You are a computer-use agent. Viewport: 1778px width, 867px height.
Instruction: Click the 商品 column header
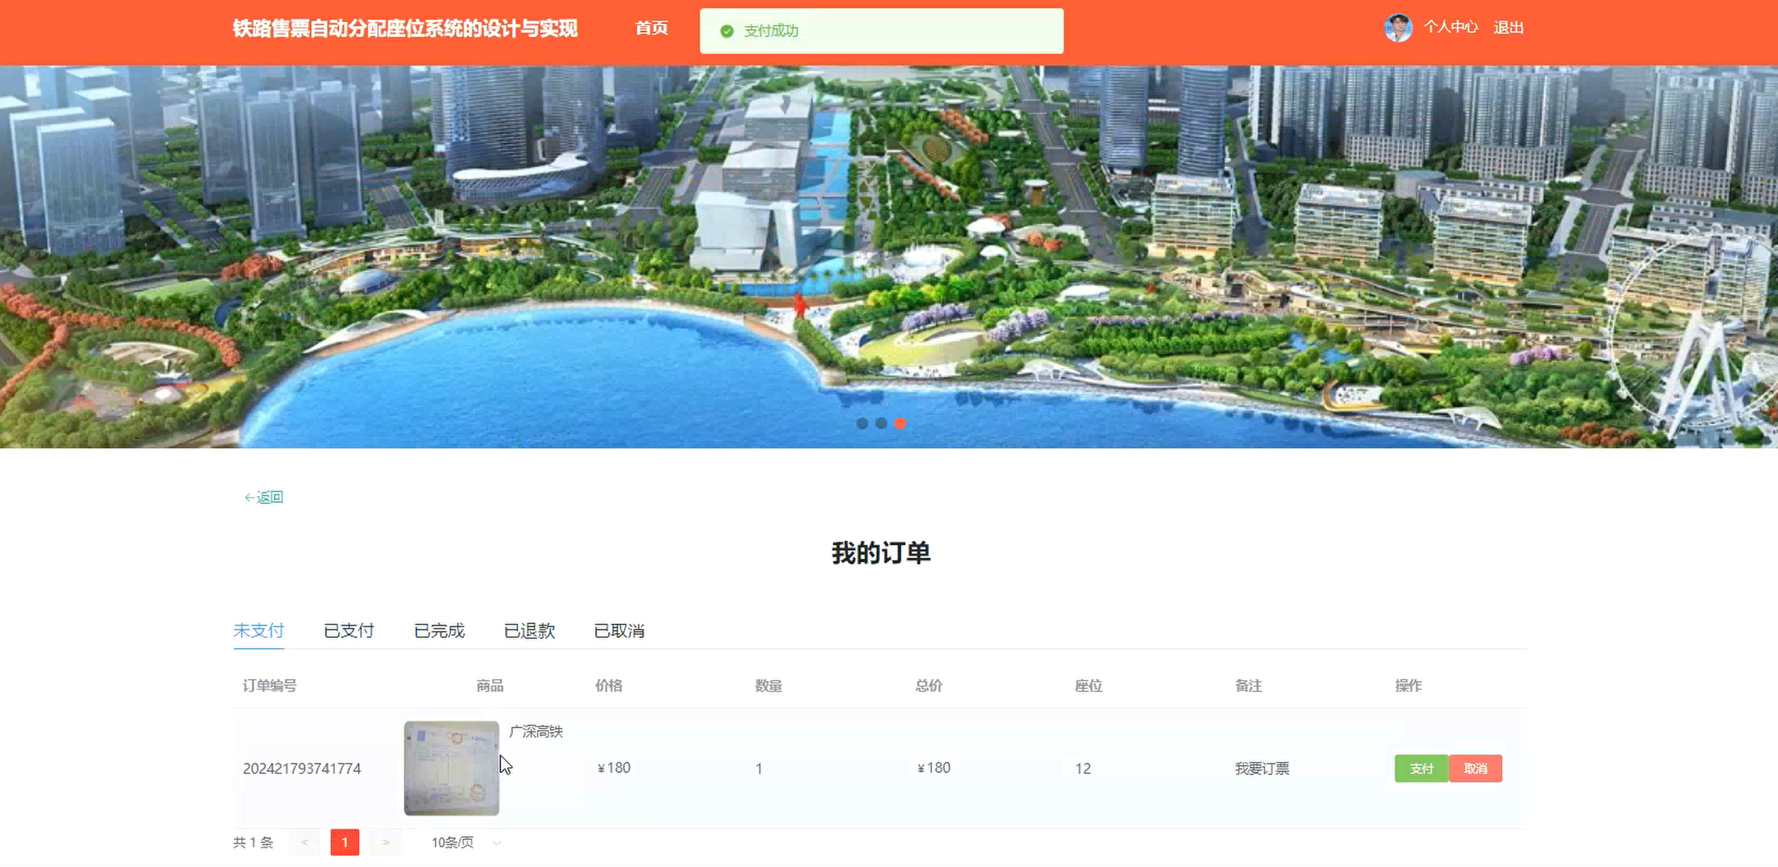pos(490,686)
